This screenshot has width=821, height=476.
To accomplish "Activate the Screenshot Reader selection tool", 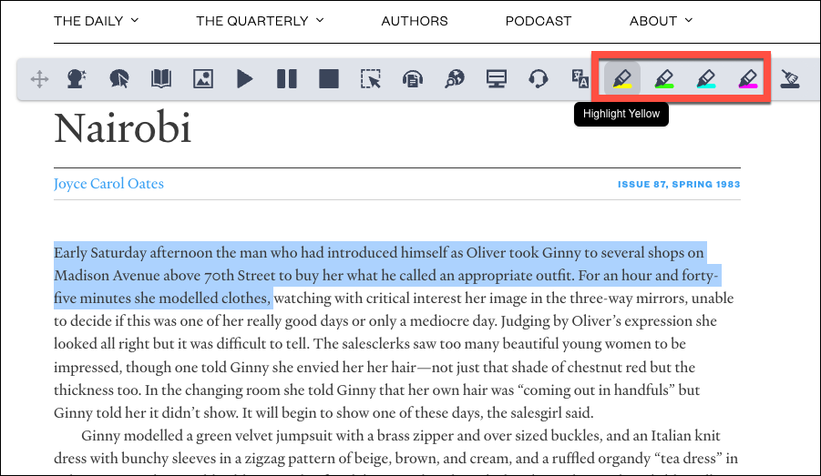I will pyautogui.click(x=371, y=79).
